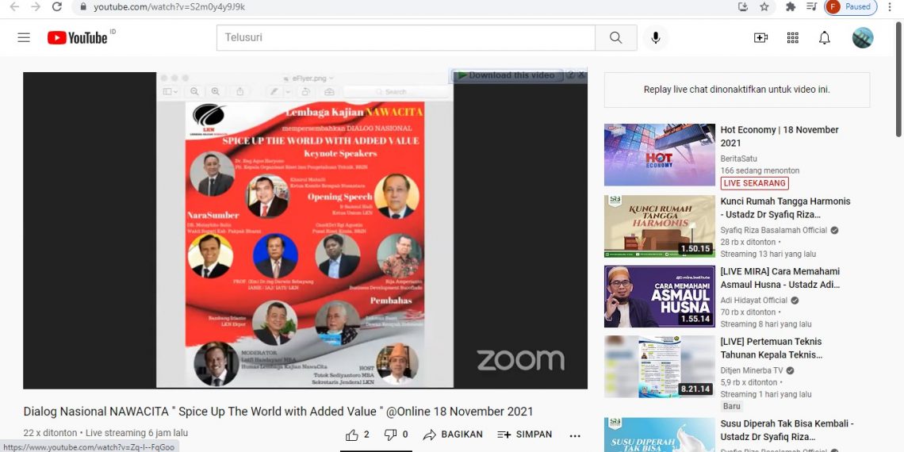Click the video player area
Image resolution: width=904 pixels, height=452 pixels.
[x=305, y=230]
